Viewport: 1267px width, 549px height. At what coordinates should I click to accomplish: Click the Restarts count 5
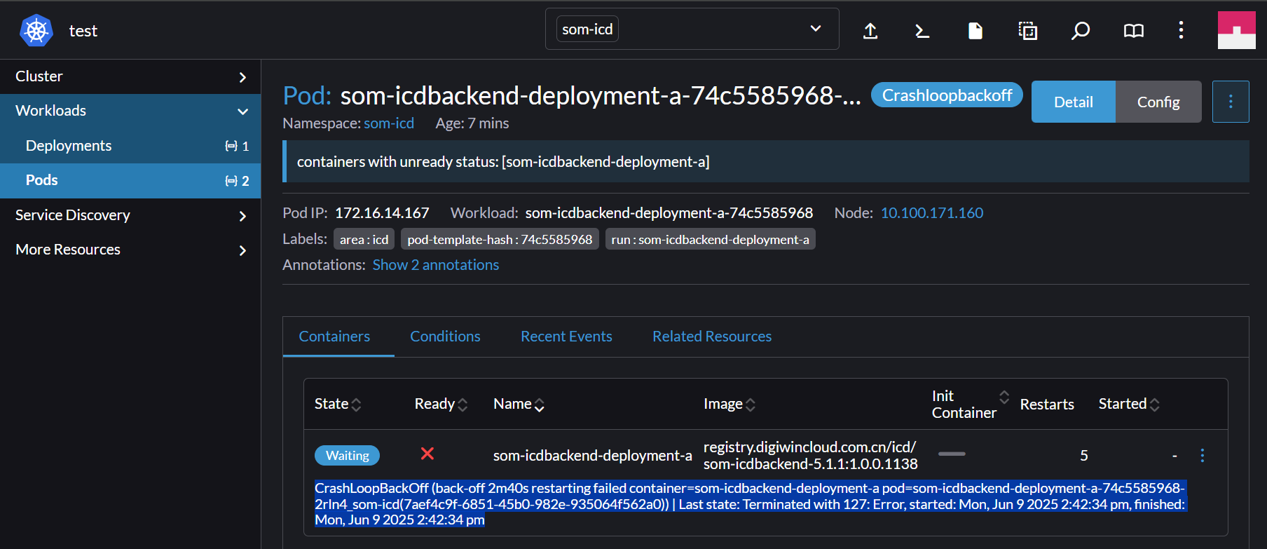1084,456
